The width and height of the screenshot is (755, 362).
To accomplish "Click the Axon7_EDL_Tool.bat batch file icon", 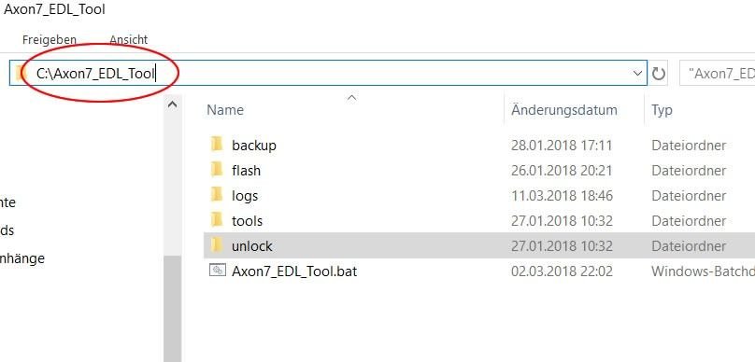I will [218, 271].
